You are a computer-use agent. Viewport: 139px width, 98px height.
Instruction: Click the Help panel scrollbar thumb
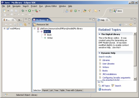pyautogui.click(x=135, y=51)
